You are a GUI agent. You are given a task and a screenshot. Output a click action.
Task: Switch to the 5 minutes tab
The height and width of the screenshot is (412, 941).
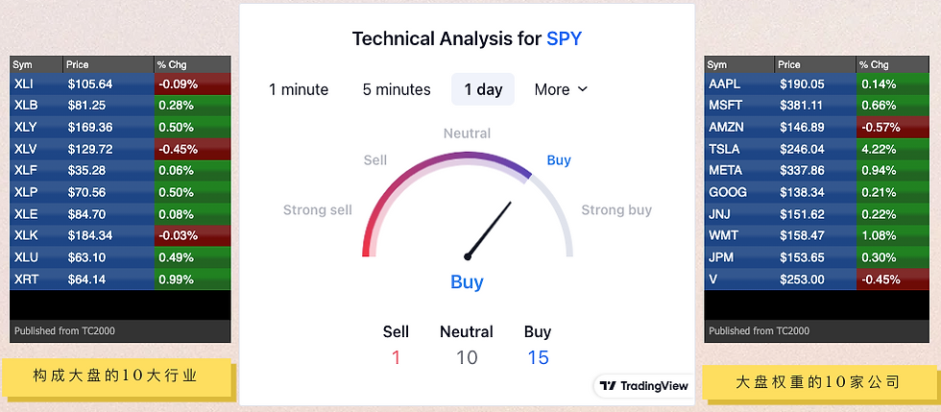click(x=397, y=89)
